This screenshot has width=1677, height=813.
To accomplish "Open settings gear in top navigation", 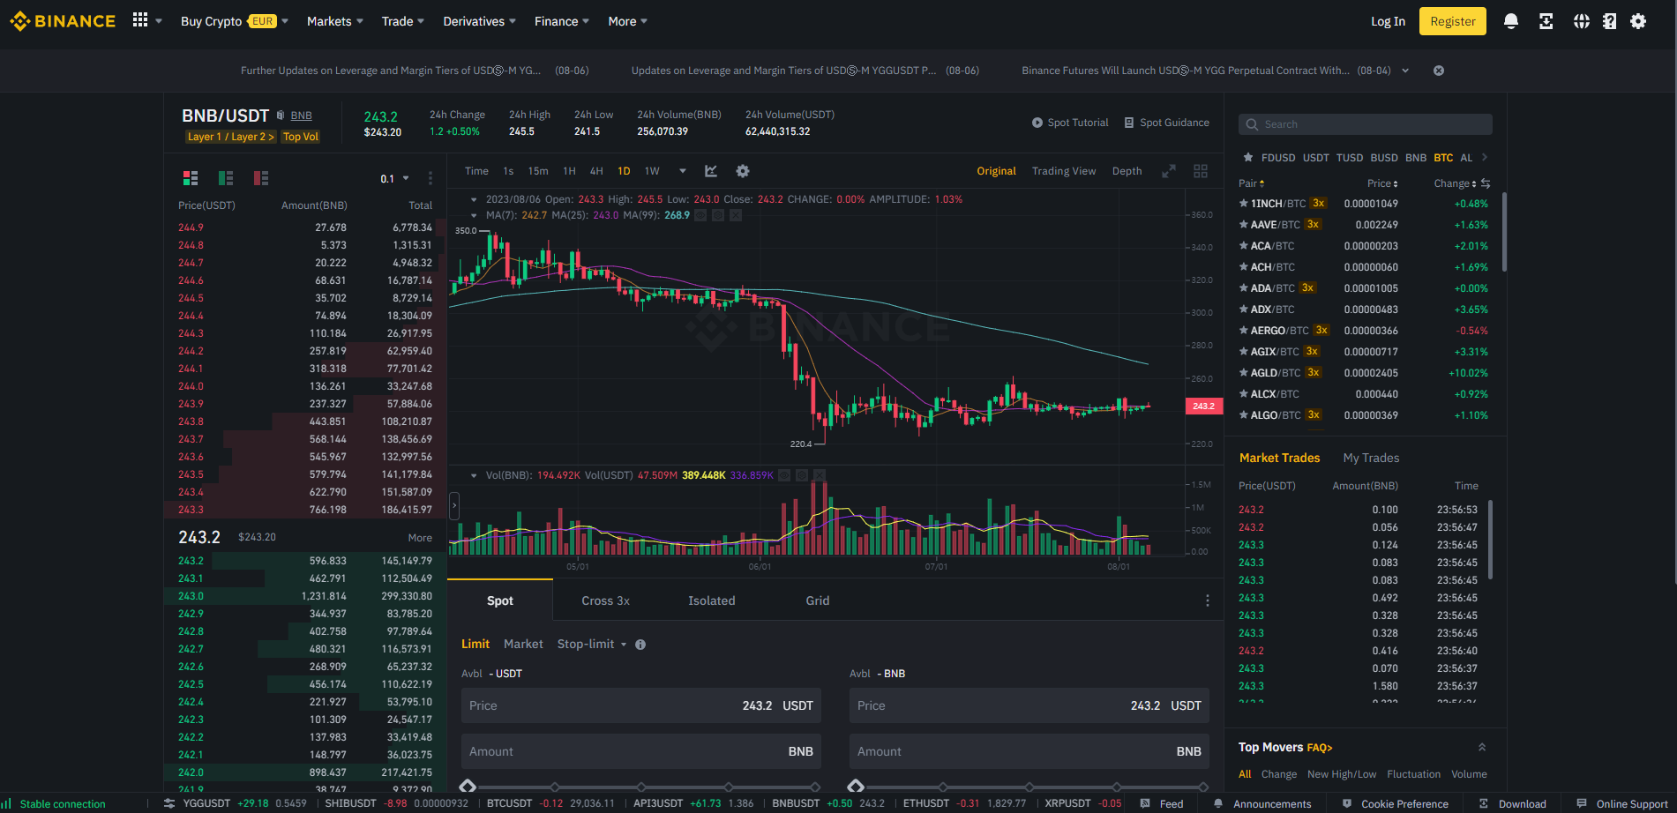I will (x=1638, y=21).
